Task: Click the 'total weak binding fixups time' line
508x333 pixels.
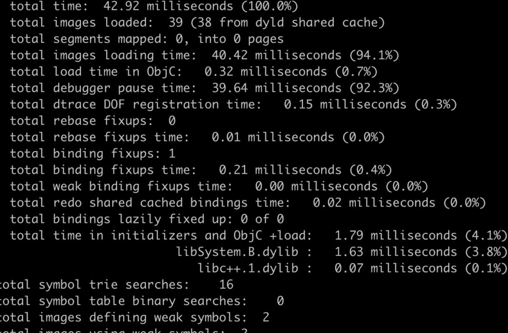Action: 219,186
